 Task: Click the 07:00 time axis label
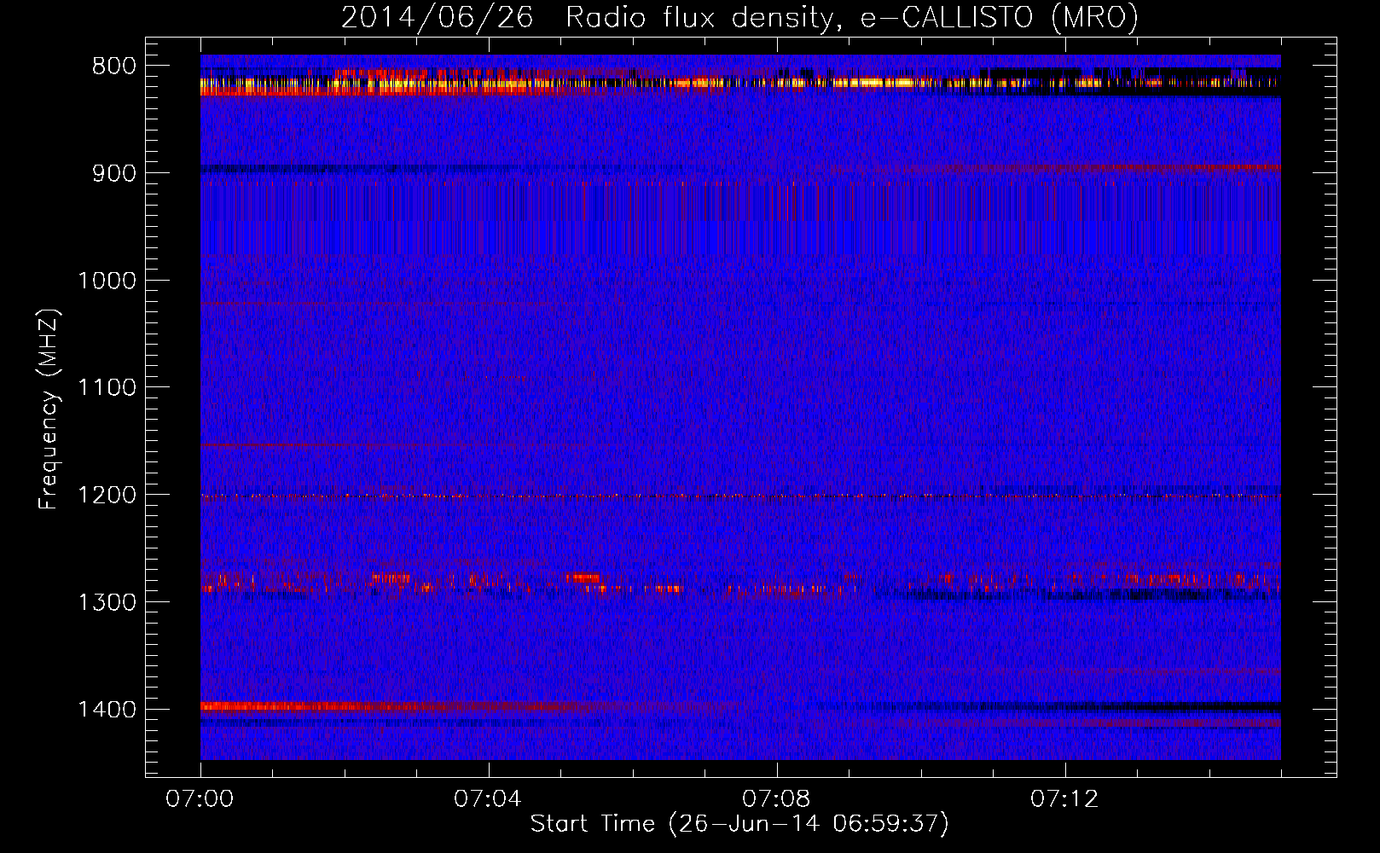click(x=200, y=799)
